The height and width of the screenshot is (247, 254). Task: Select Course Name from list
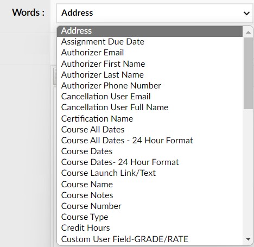tap(150, 185)
